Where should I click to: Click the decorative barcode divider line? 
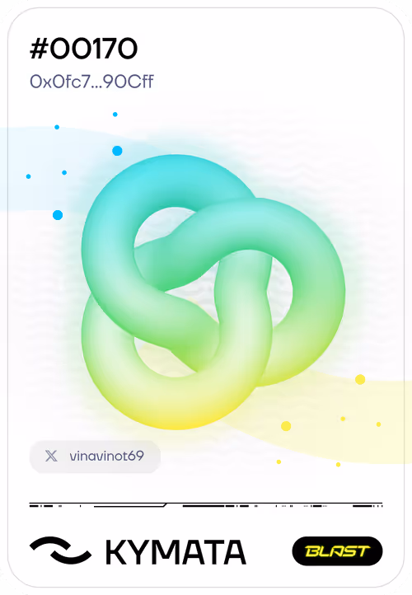(206, 505)
